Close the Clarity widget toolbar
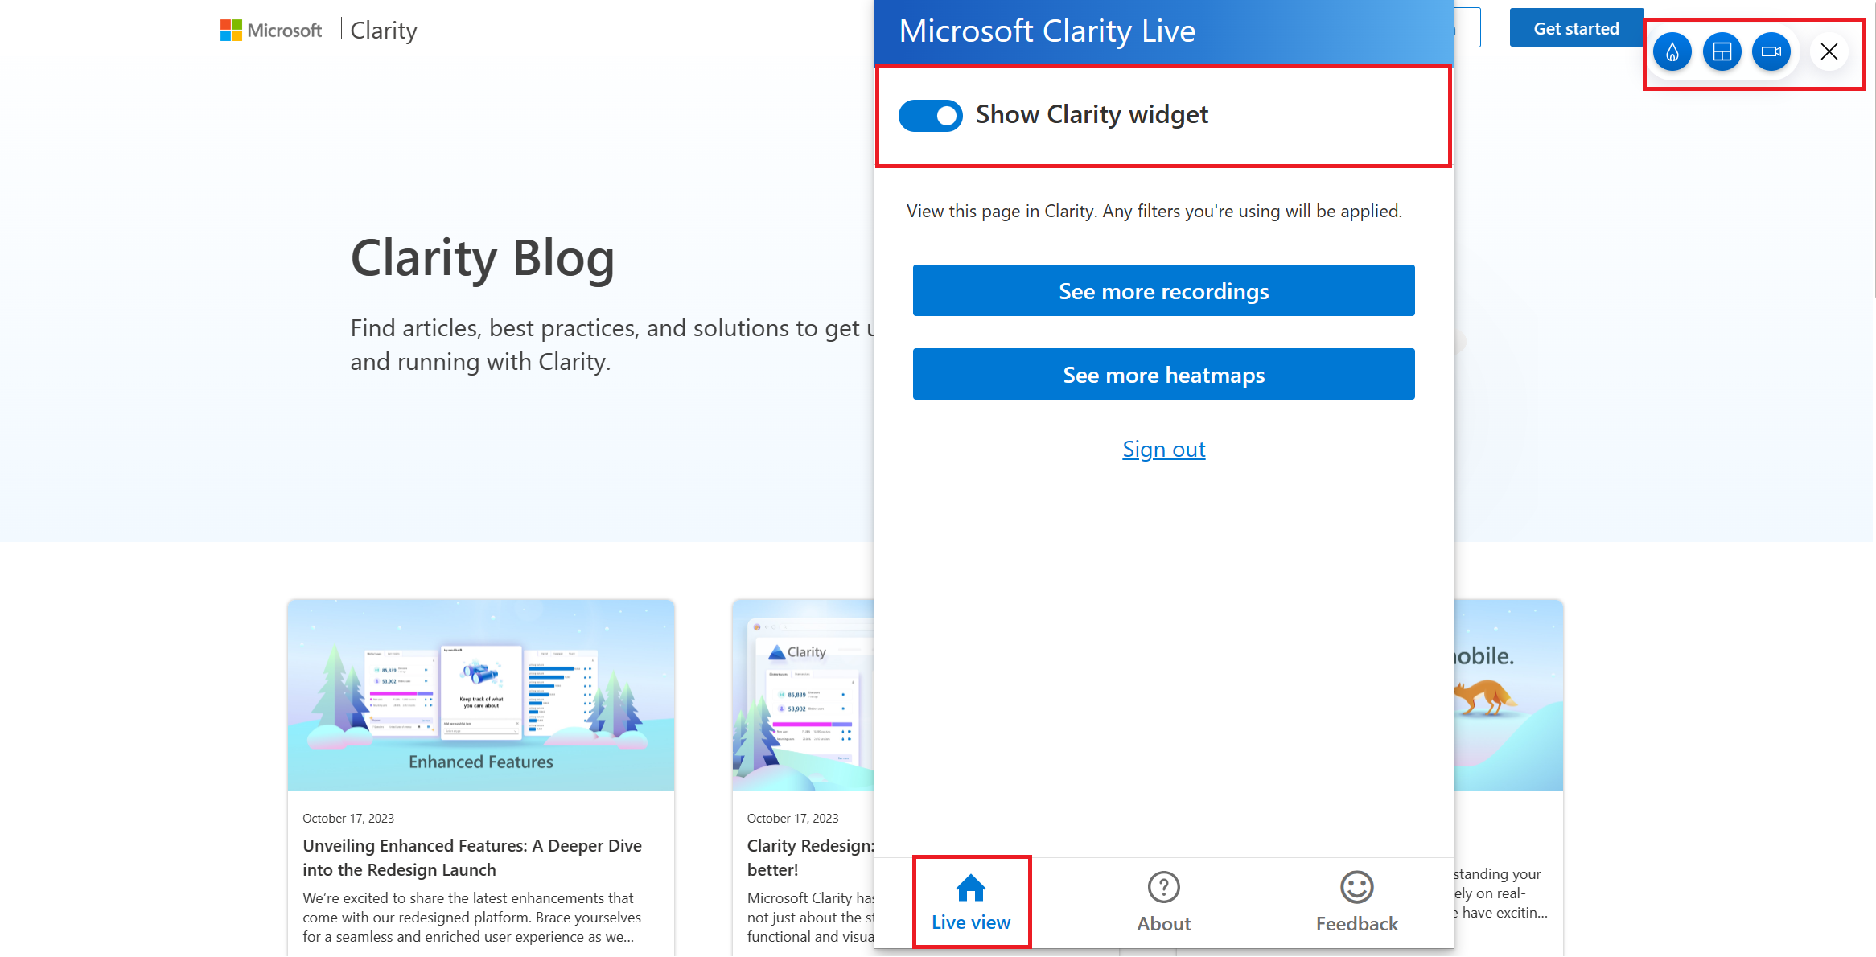The image size is (1876, 957). pos(1829,52)
